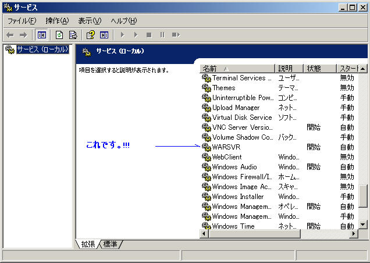The width and height of the screenshot is (370, 263).
Task: Click the second play toolbar icon
Action: point(136,35)
